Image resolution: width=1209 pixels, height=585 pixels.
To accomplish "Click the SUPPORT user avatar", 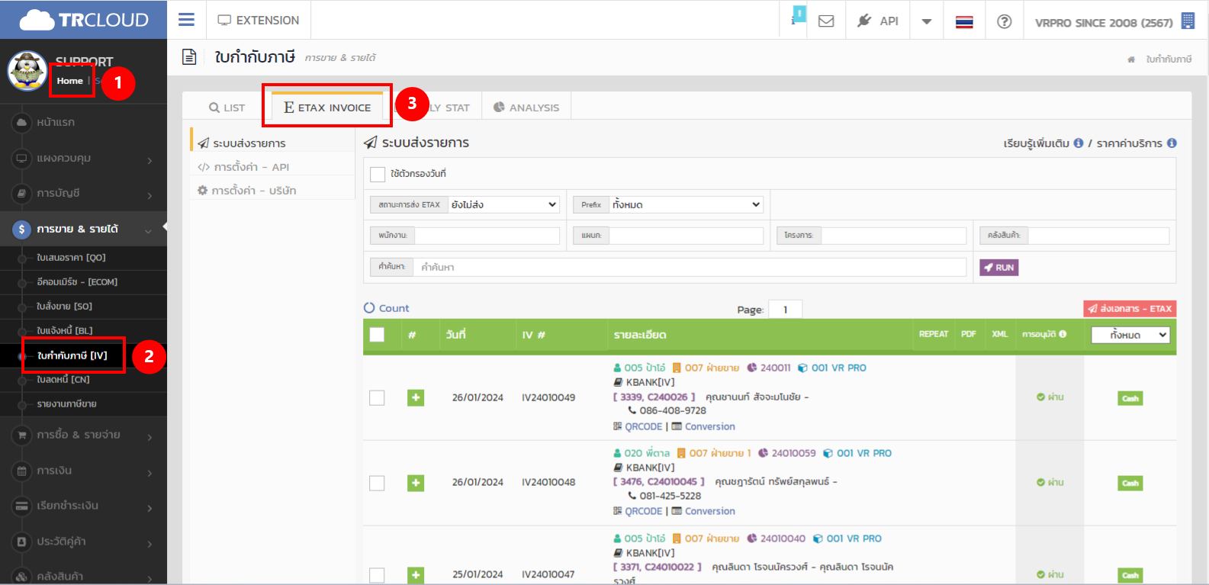I will tap(27, 71).
